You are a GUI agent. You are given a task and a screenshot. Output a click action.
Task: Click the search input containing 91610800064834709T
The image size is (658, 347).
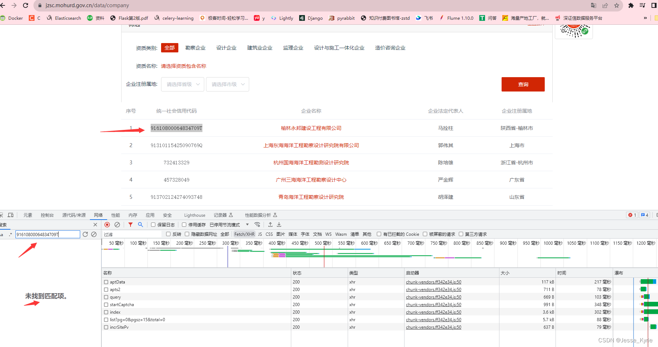tap(47, 234)
